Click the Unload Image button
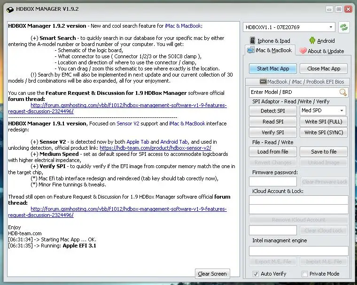 (x=324, y=162)
